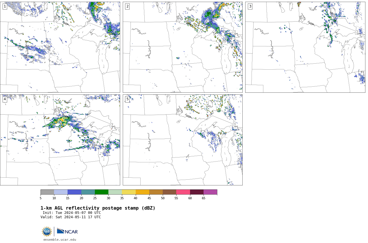Screen dimensions: 368x243
Task: Open ensemble member 4 reflectivity map
Action: (x=60, y=140)
